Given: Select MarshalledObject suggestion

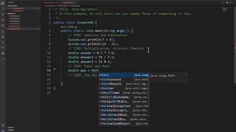Looking at the screenshot, I should [124, 124].
